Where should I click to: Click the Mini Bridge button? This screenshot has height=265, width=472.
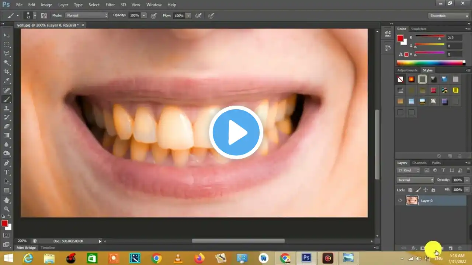click(x=26, y=247)
